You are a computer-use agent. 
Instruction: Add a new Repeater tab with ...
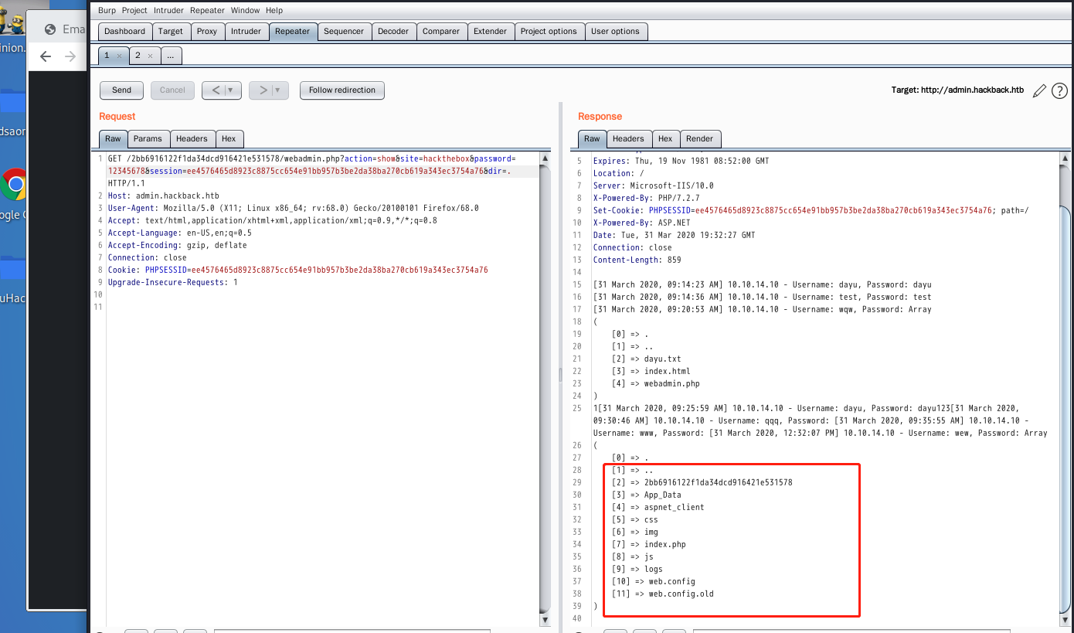click(x=171, y=56)
